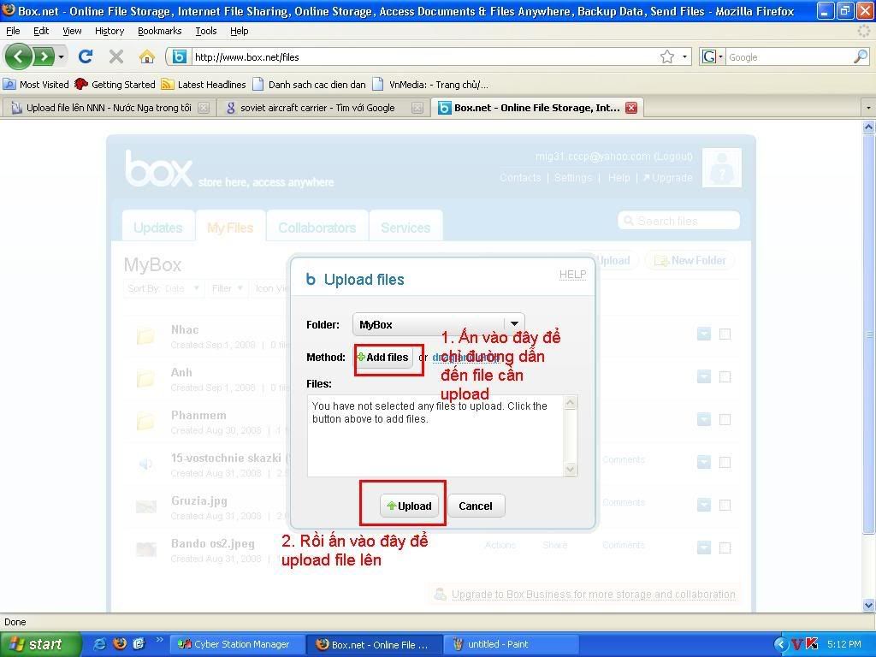The height and width of the screenshot is (657, 876).
Task: Click the Firefox reload page icon
Action: [86, 56]
